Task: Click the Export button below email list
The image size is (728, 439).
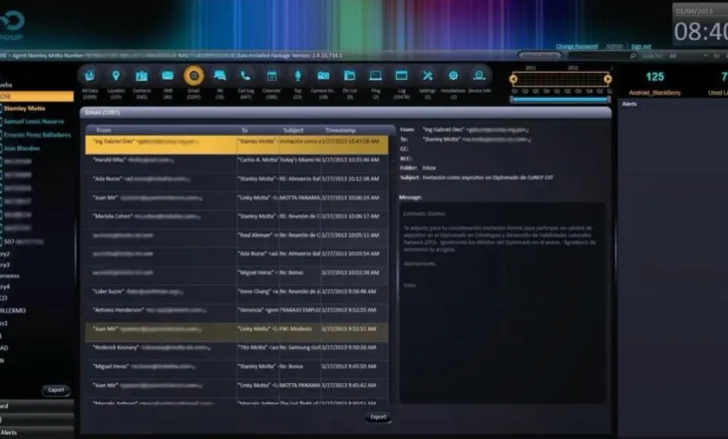Action: 378,417
